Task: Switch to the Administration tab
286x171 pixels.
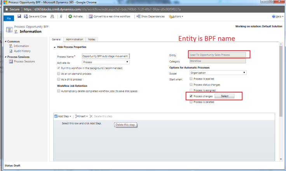Action: (75, 39)
